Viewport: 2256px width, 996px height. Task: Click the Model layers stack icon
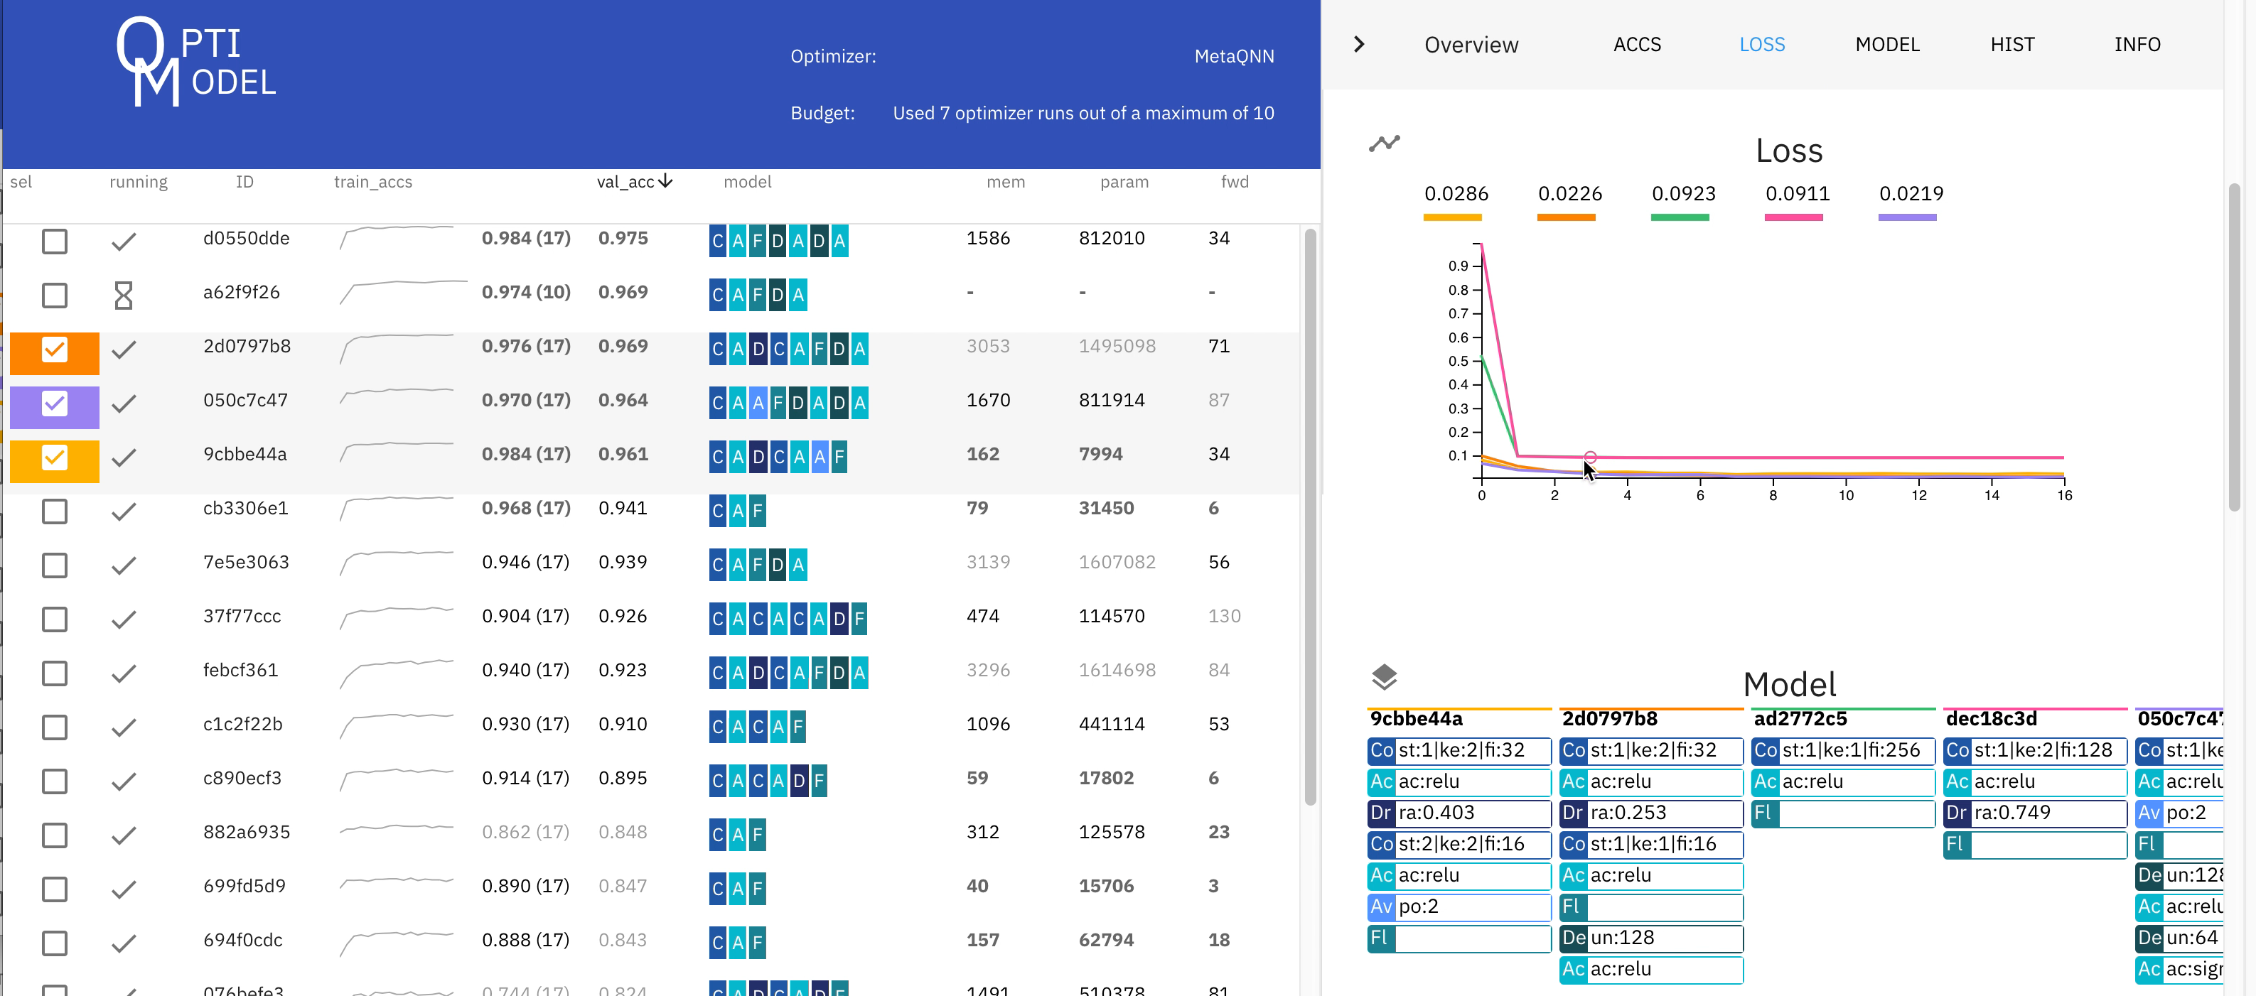1384,676
